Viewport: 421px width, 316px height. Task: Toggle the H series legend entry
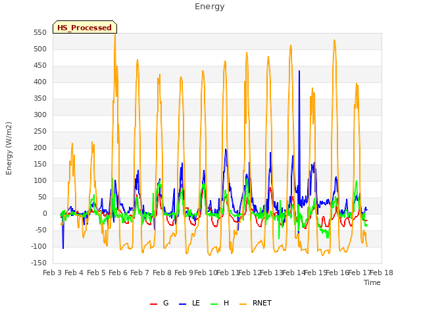220,303
